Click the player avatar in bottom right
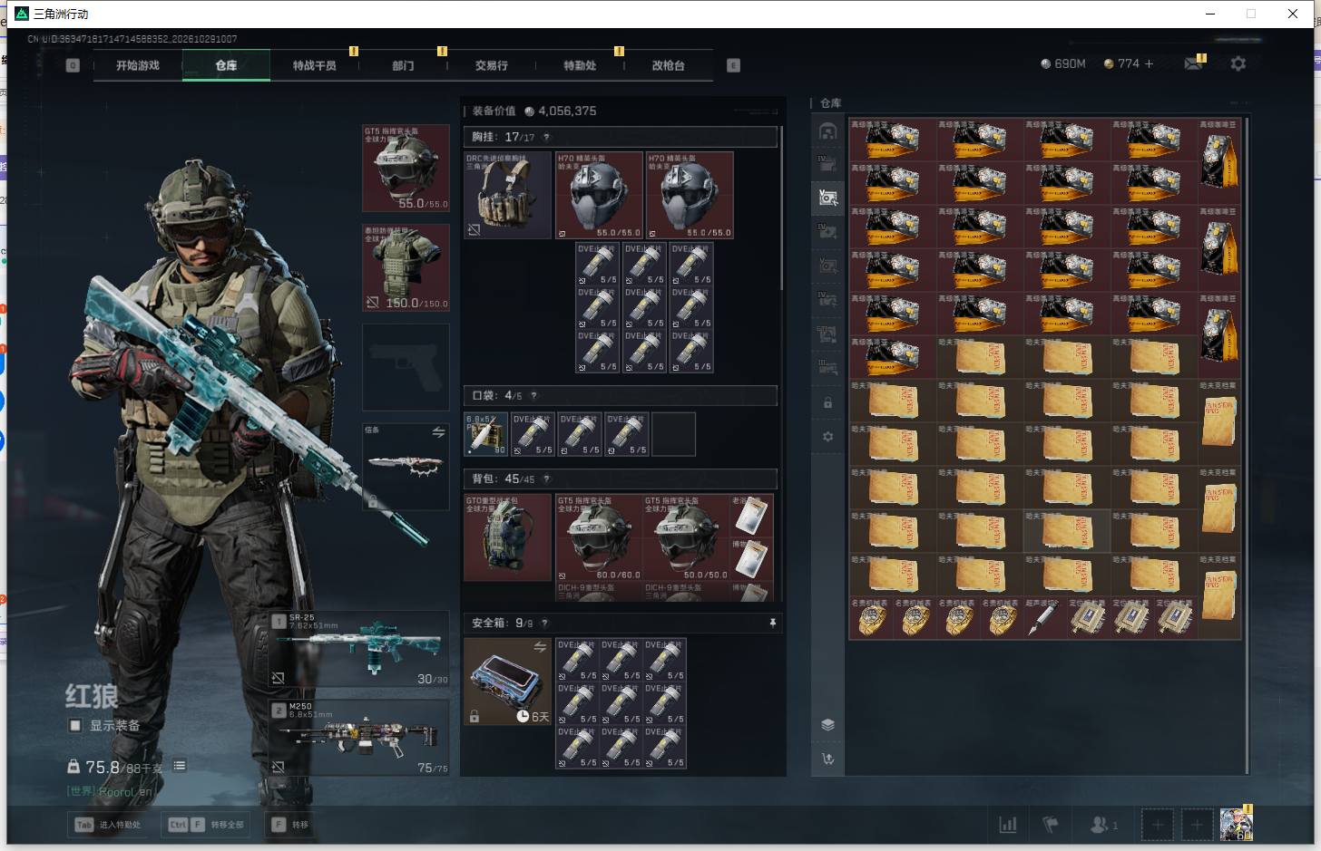Viewport: 1321px width, 851px height. (1236, 824)
